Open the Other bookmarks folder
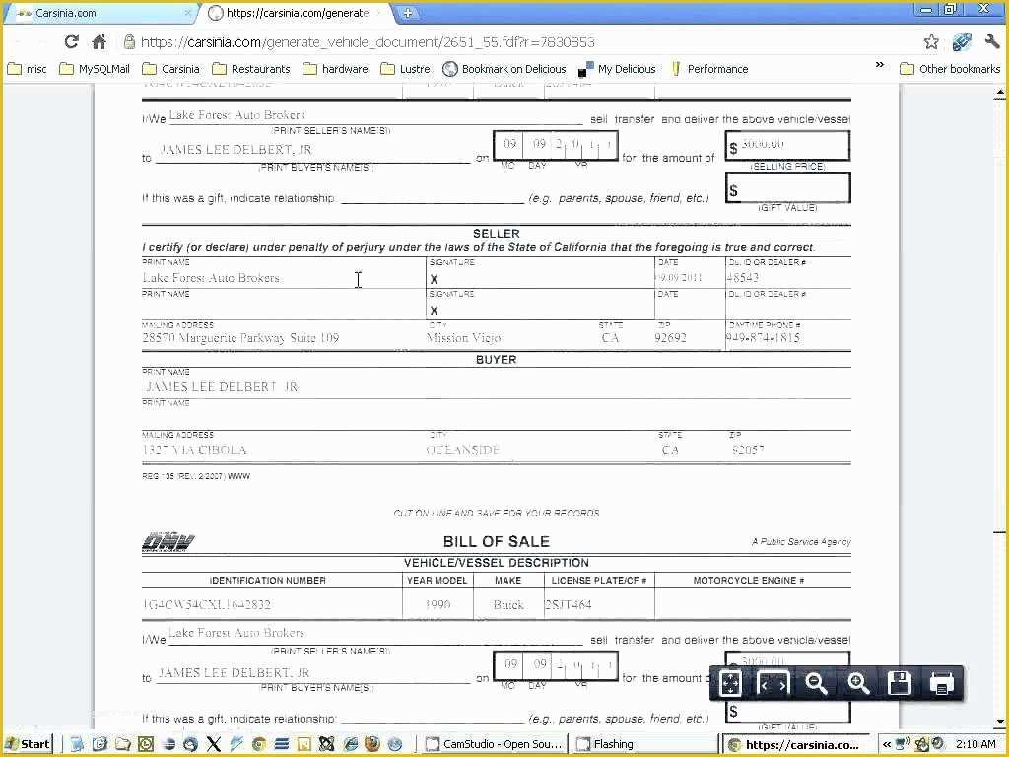The height and width of the screenshot is (757, 1009). pyautogui.click(x=950, y=69)
